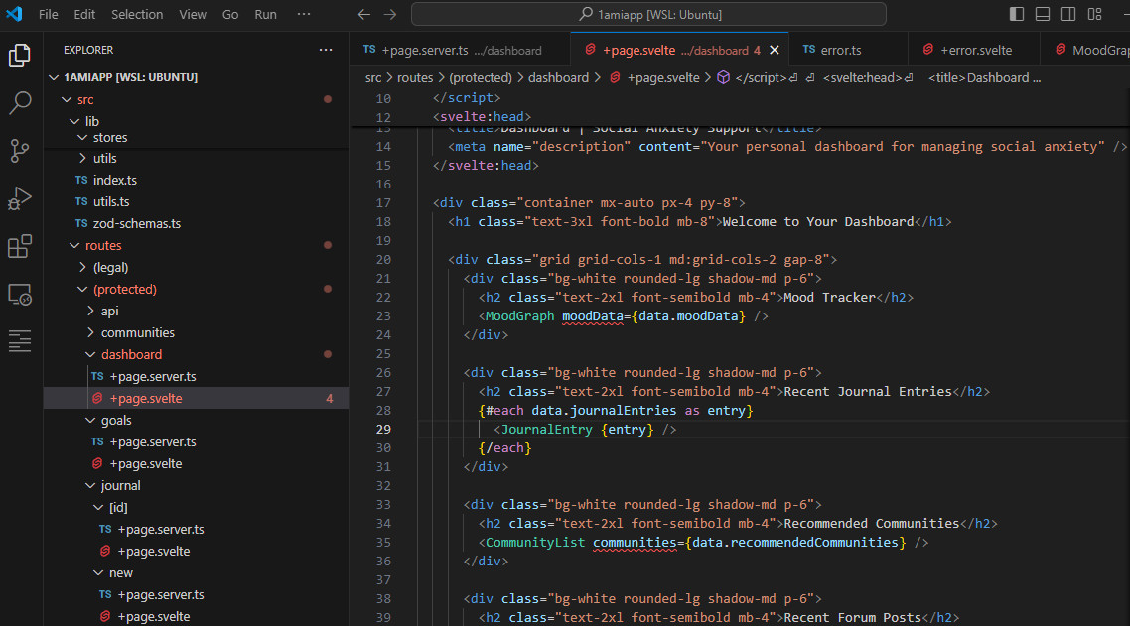
Task: Select the Explorer icon in the activity bar
Action: point(20,56)
